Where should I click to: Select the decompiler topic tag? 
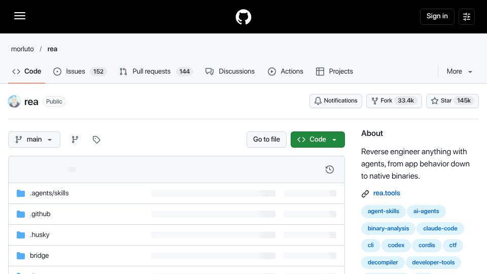382,262
